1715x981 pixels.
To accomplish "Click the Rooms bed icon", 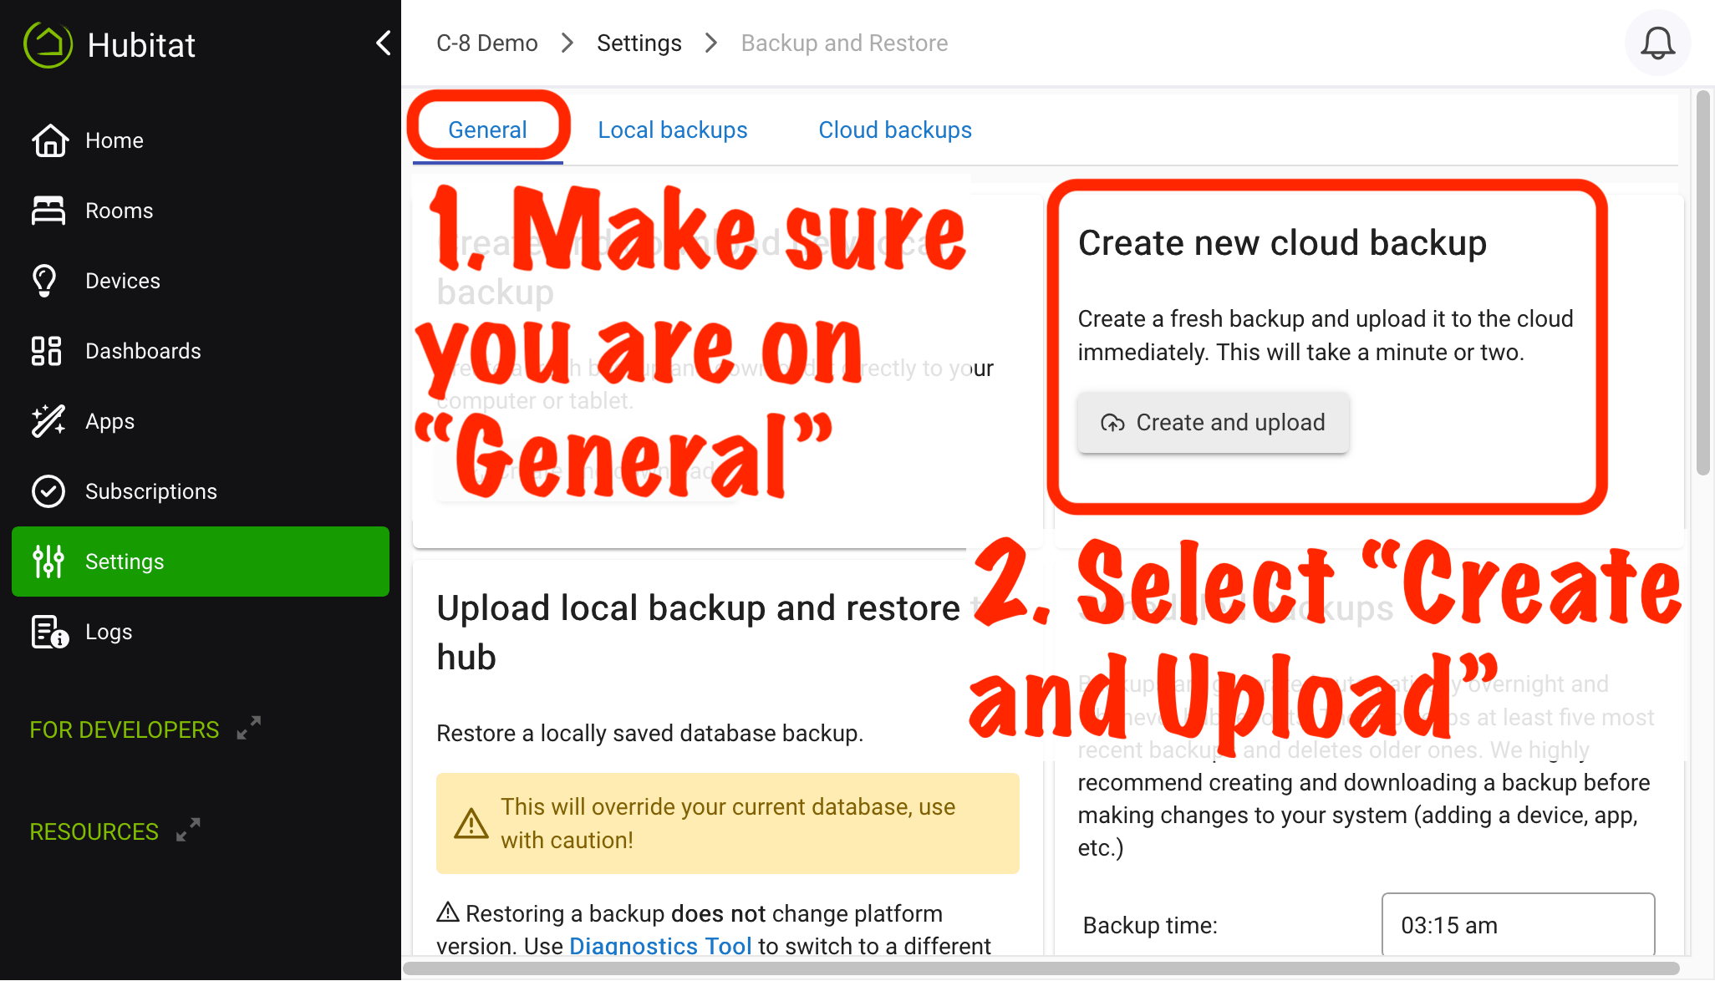I will click(x=48, y=211).
